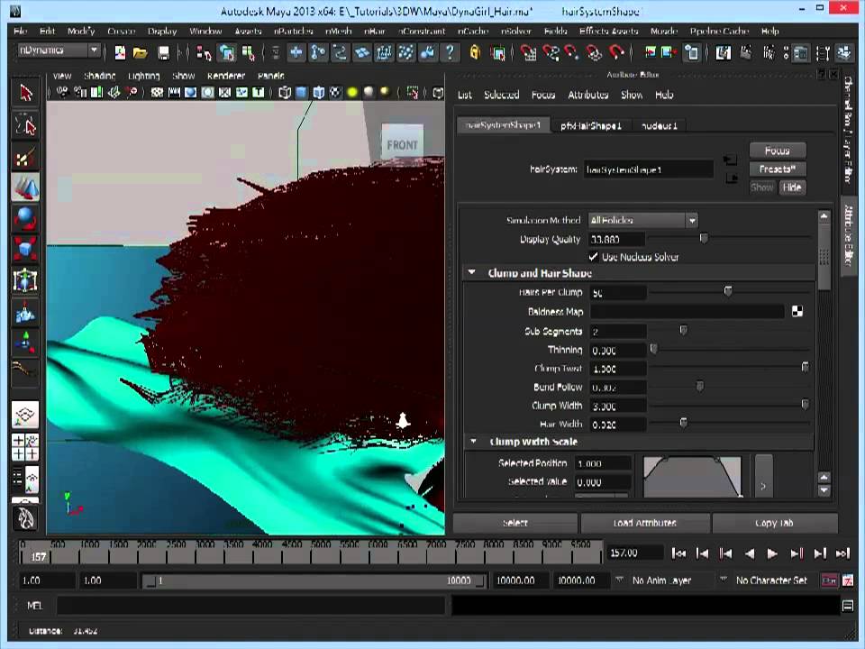Click the wireframe cube viewport icon
This screenshot has height=649, width=865.
click(x=285, y=93)
